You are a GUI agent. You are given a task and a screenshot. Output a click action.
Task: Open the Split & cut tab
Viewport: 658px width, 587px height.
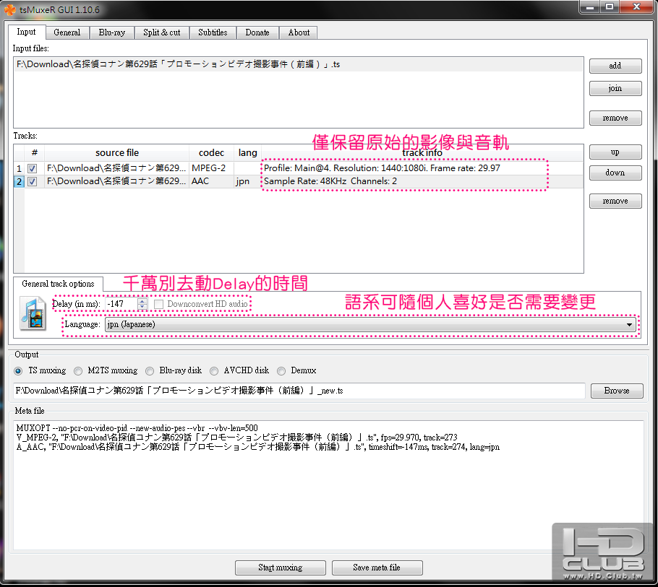click(x=161, y=32)
